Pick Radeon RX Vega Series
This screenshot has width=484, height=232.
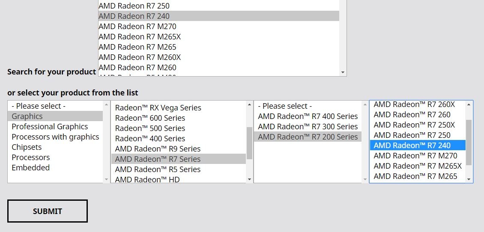coord(158,108)
